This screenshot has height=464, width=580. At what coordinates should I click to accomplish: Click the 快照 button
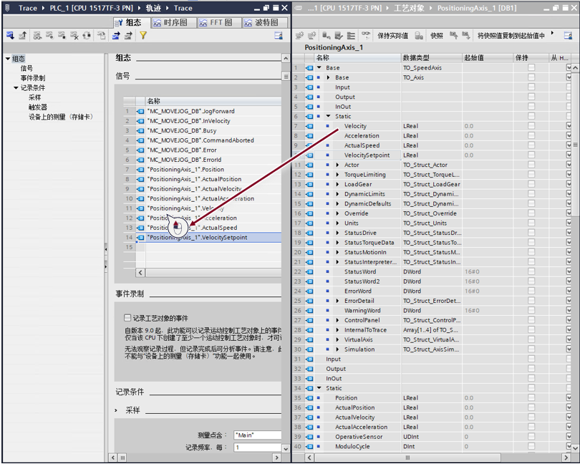coord(437,36)
